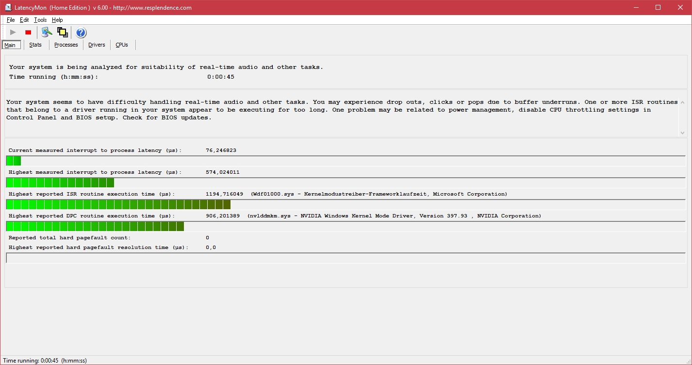Click the pagefault resolution time value 0,0

pyautogui.click(x=211, y=248)
